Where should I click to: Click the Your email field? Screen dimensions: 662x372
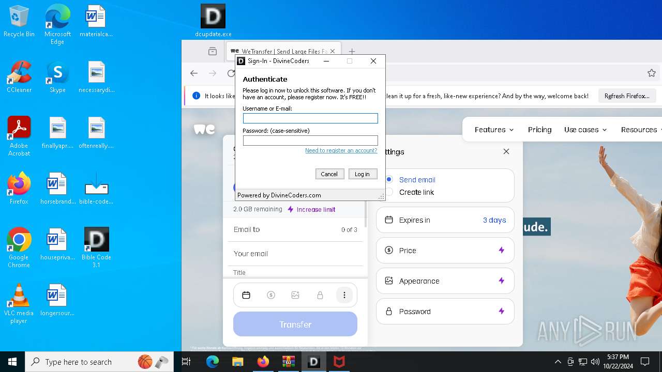295,254
